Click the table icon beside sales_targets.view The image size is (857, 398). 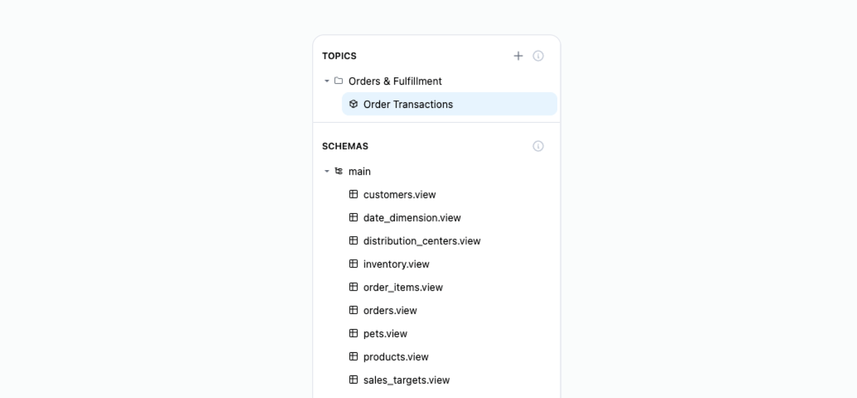click(353, 380)
